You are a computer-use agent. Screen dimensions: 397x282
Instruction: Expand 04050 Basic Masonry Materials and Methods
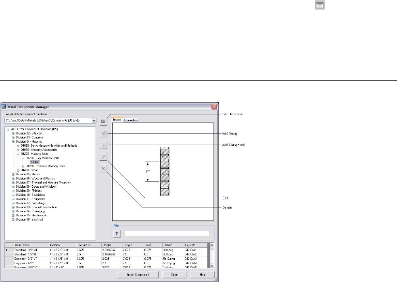pyautogui.click(x=18, y=146)
